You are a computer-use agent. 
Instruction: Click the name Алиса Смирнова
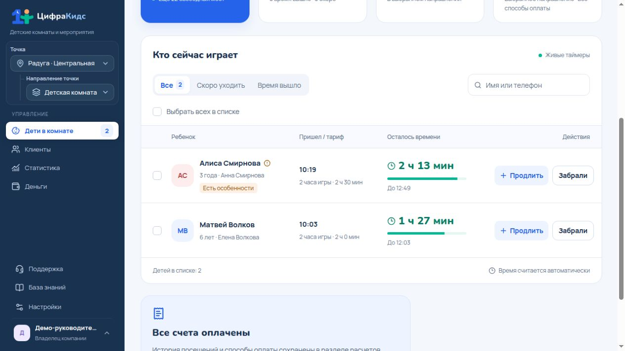tap(230, 163)
